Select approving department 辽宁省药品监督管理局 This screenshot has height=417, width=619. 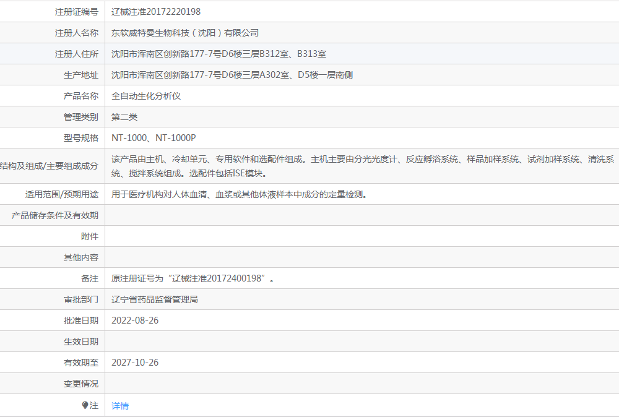click(155, 299)
